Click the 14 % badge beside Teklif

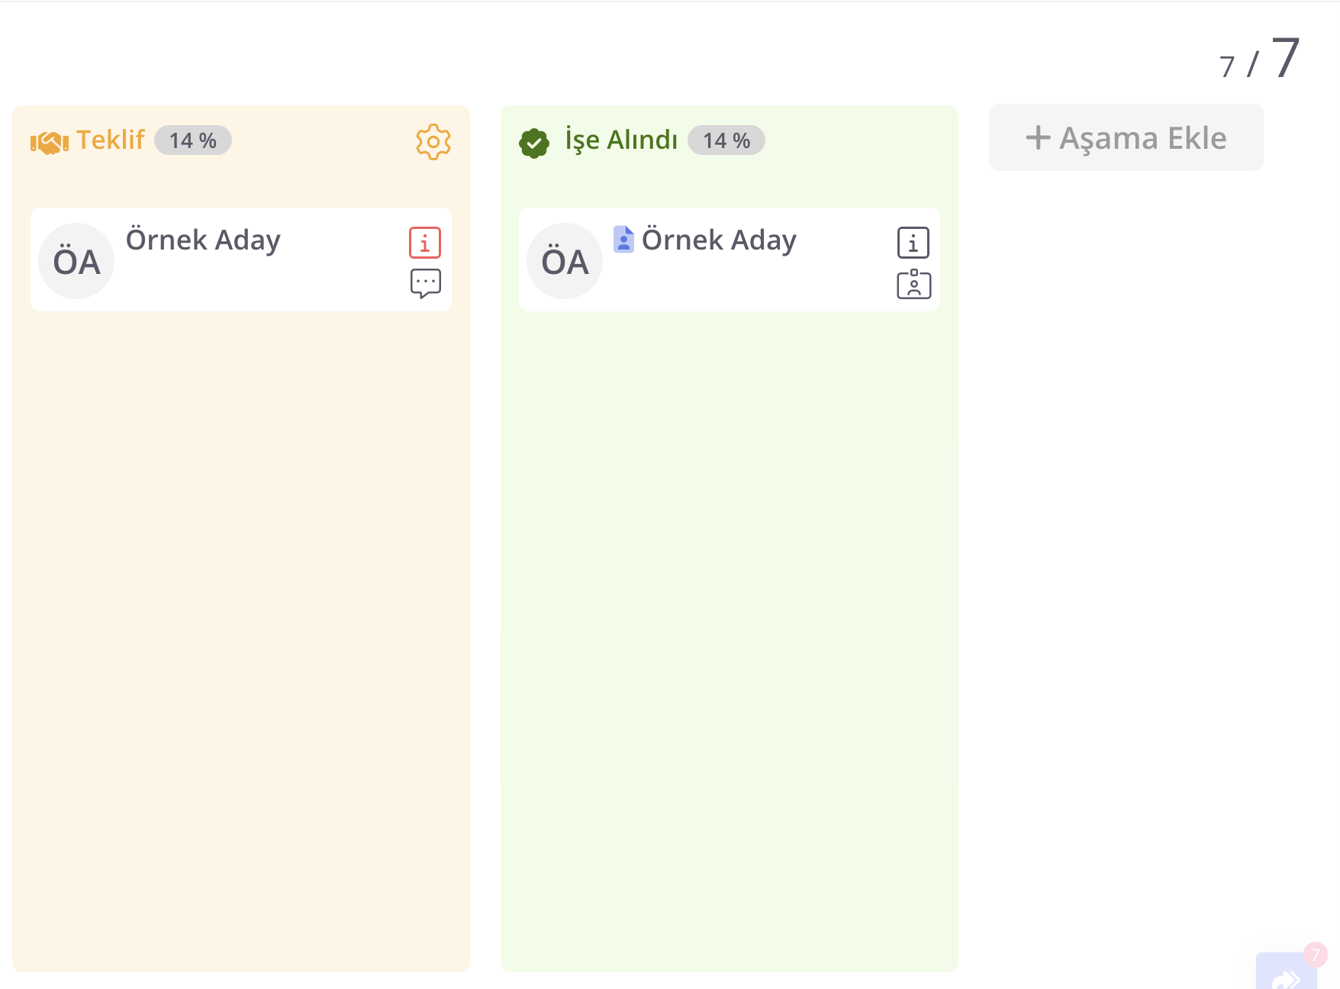(193, 140)
